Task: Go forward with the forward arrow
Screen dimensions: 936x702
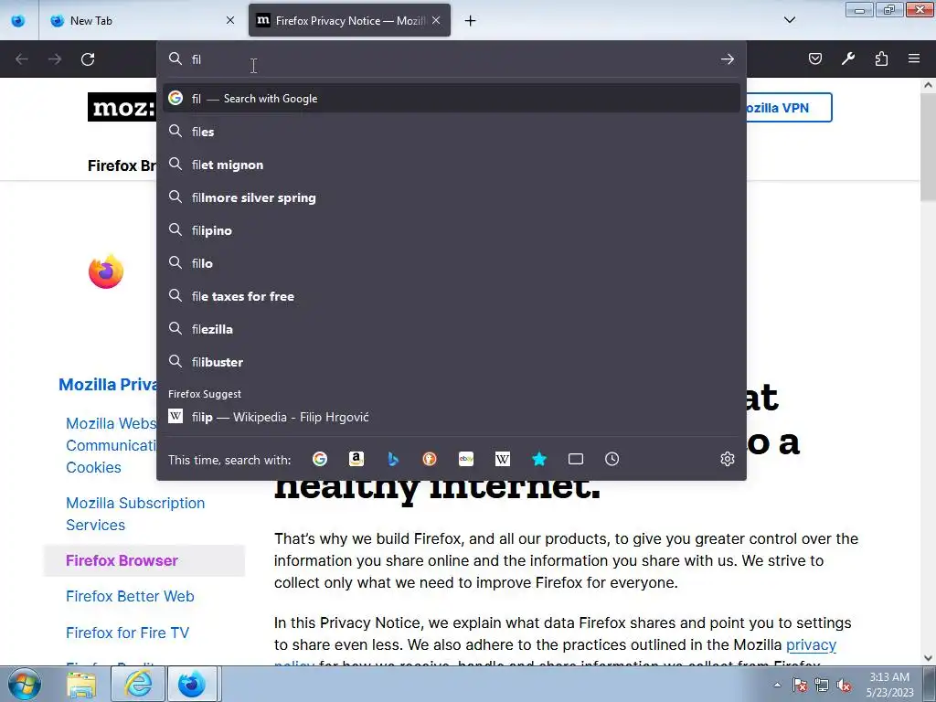Action: [55, 59]
